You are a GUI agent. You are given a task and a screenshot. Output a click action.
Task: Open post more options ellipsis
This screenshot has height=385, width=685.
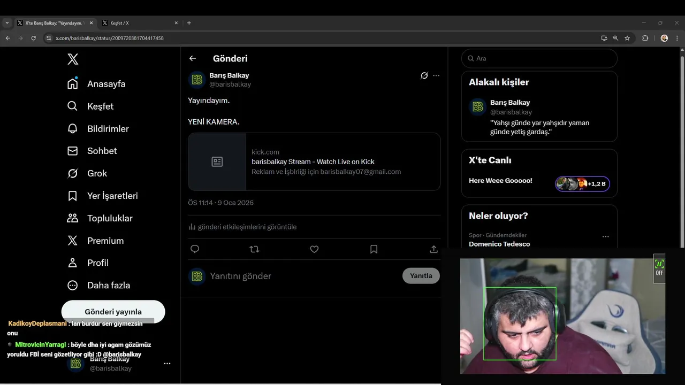[436, 75]
